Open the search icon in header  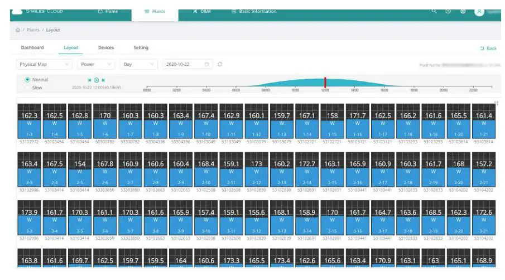(434, 11)
